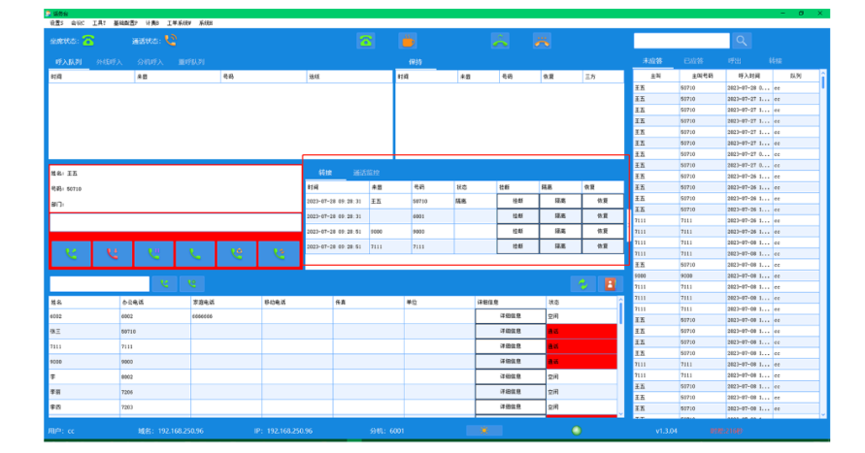The image size is (865, 453).
Task: Click 挂断 button in the 王五 row
Action: [x=517, y=200]
